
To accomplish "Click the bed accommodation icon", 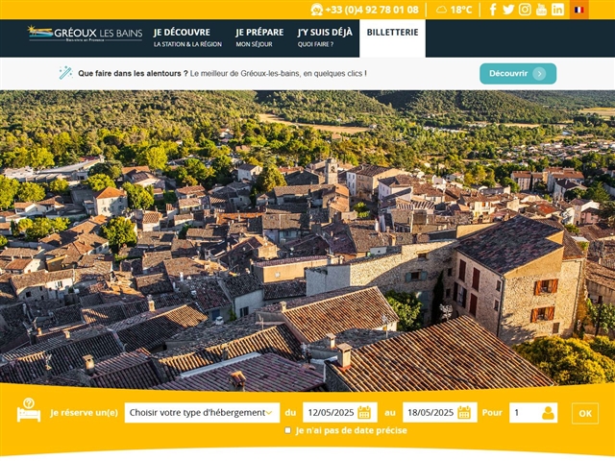I will [x=29, y=410].
